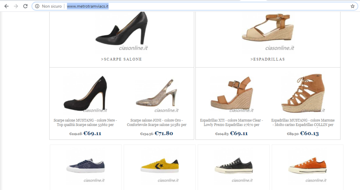The image size is (360, 190).
Task: Open the orange Converse sneaker thumbnail
Action: point(308,166)
